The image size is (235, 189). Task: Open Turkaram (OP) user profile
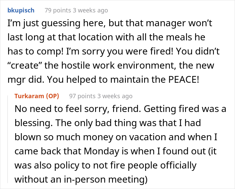point(37,96)
